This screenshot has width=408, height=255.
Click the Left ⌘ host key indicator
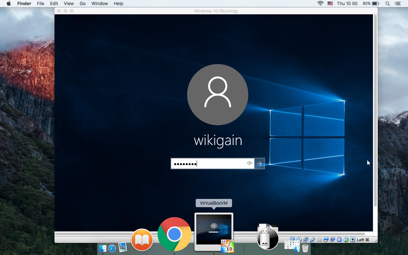[x=362, y=239]
